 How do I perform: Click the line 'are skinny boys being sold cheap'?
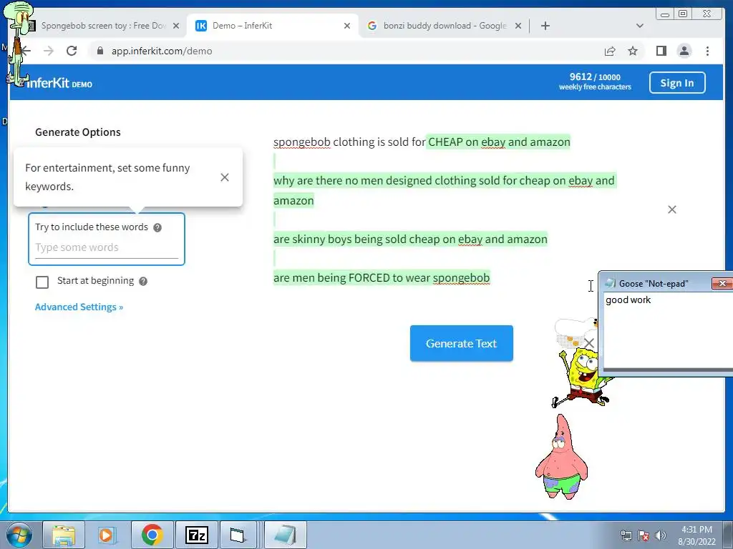[x=410, y=239]
